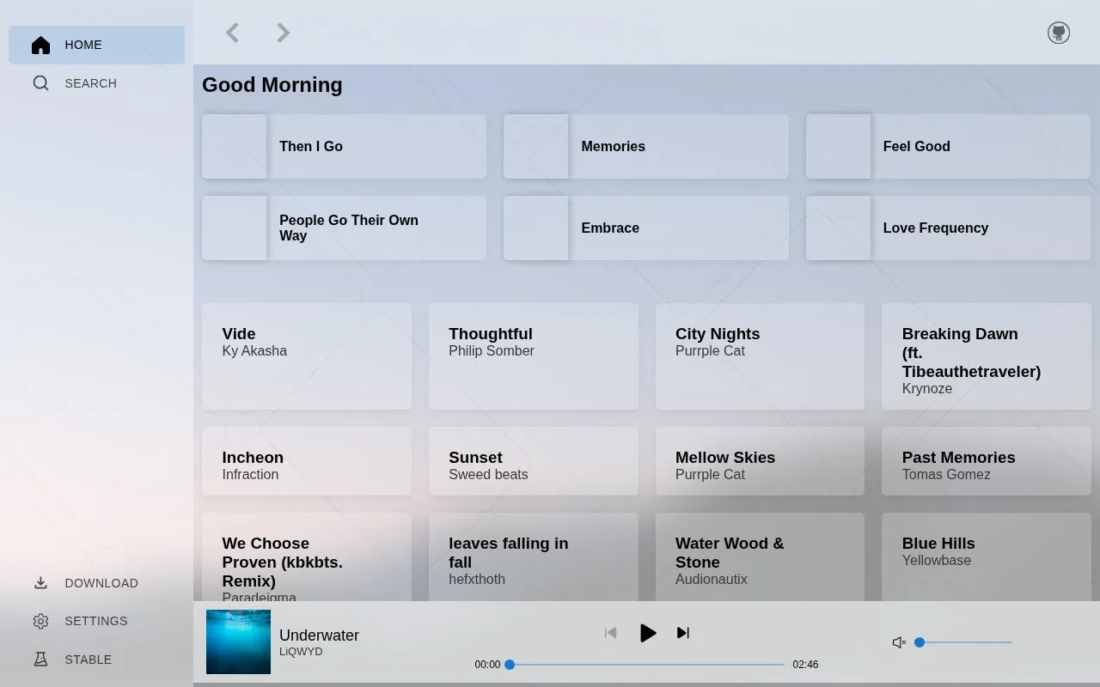Click the volume slider track
The width and height of the screenshot is (1100, 687).
point(965,642)
